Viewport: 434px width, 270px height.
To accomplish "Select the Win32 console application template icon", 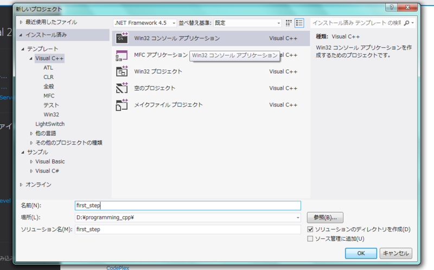I will pos(122,38).
